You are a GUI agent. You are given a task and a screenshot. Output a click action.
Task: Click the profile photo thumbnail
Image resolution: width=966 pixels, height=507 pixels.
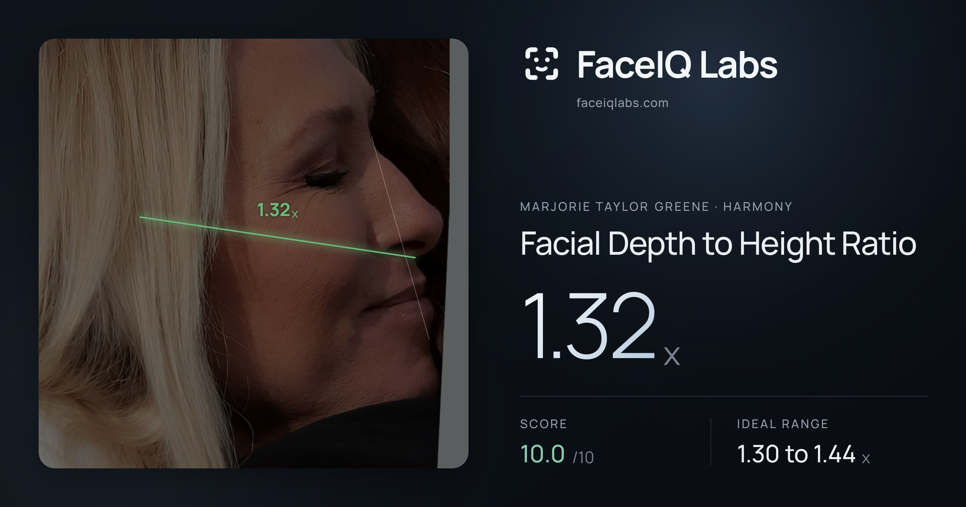[254, 253]
